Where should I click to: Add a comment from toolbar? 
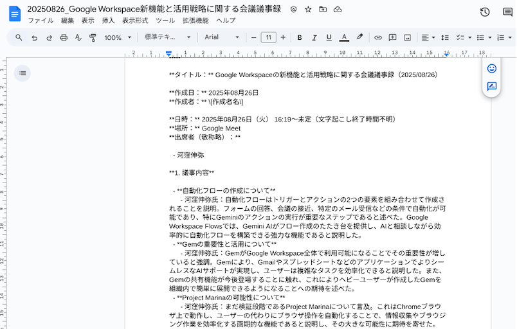(392, 37)
